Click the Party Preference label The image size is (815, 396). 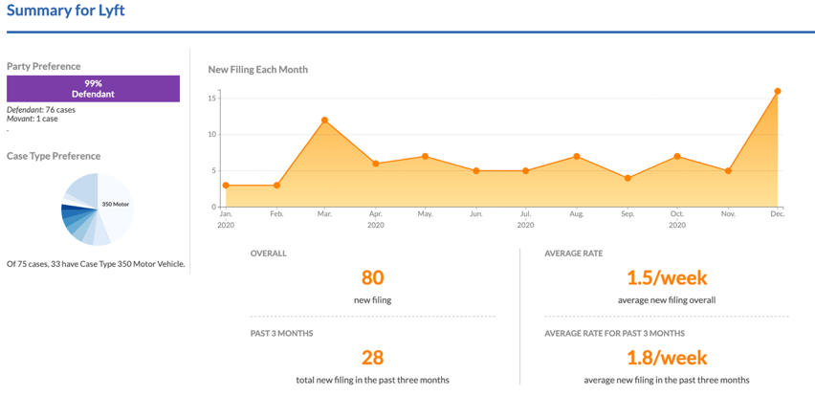coord(44,67)
